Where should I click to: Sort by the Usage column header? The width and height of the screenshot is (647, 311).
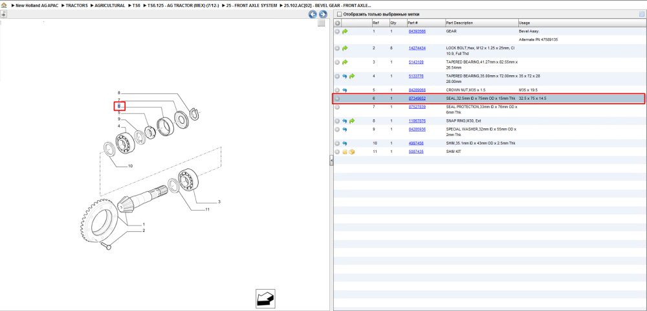[582, 23]
